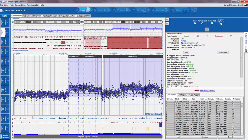Open the Help menu

[x=42, y=5]
